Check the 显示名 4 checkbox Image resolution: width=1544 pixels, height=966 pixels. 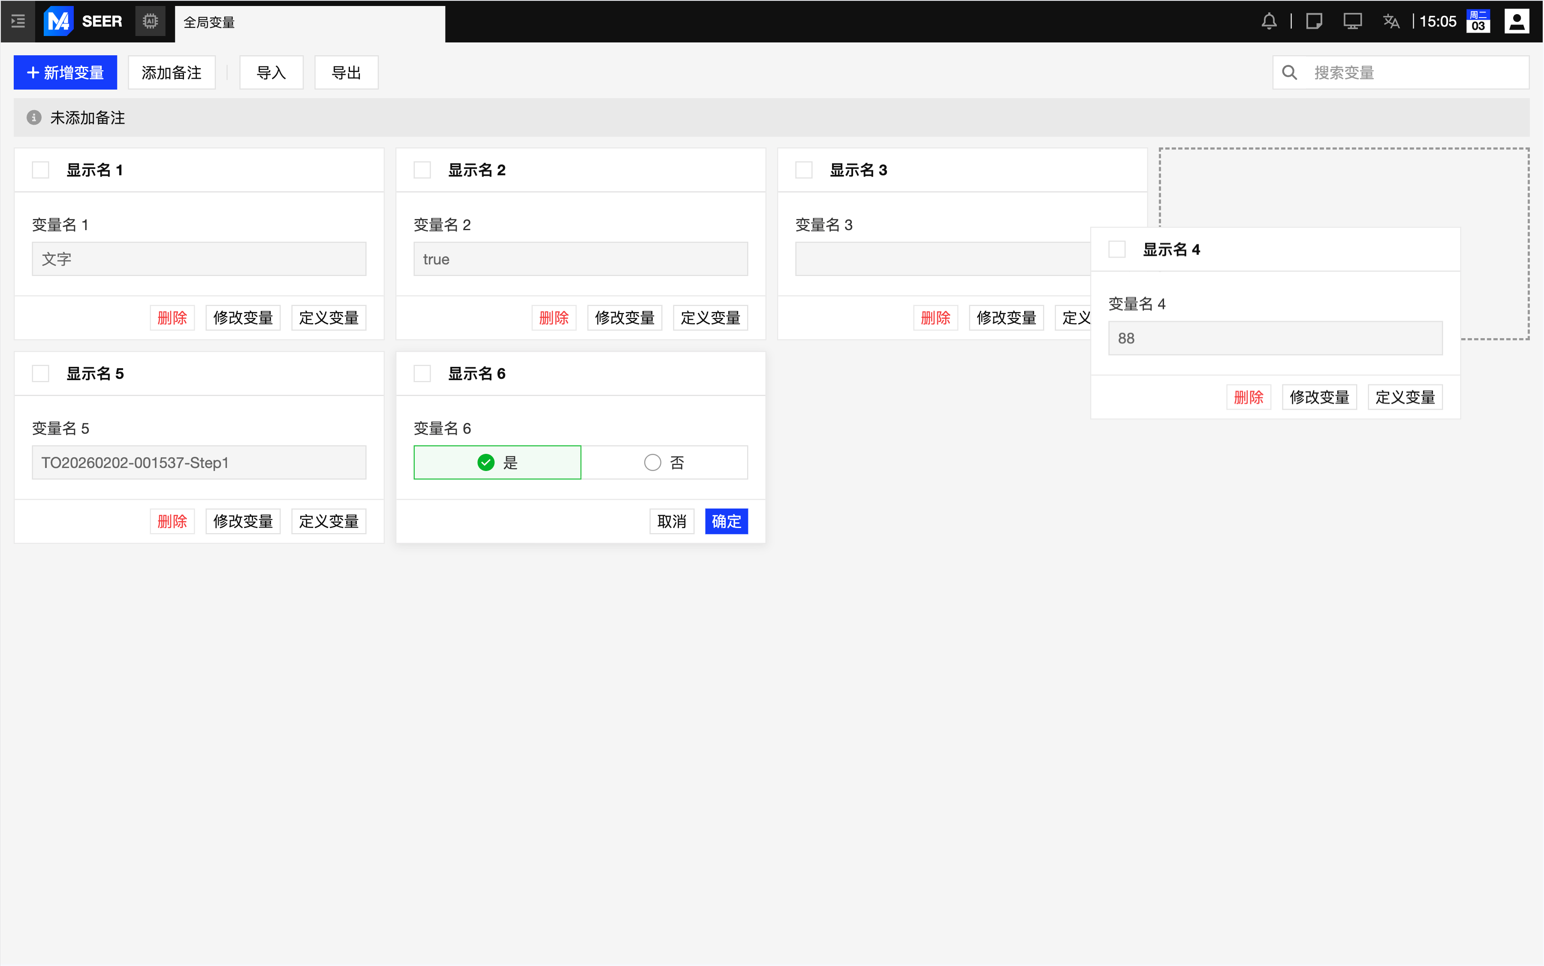1117,249
